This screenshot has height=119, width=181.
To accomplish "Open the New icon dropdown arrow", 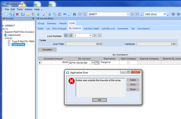I will [x=9, y=14].
